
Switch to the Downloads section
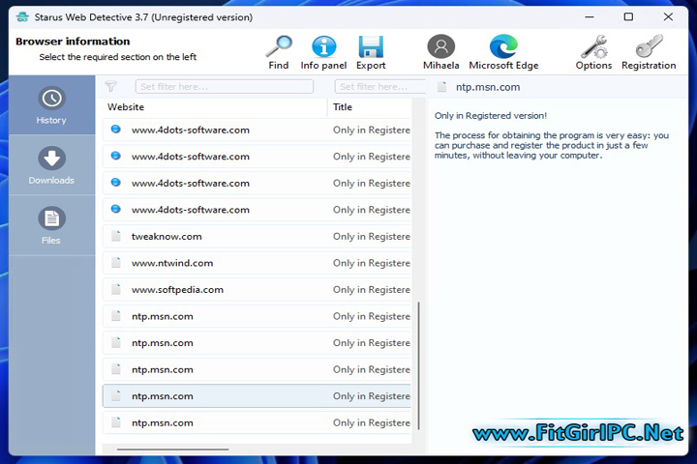[x=51, y=165]
